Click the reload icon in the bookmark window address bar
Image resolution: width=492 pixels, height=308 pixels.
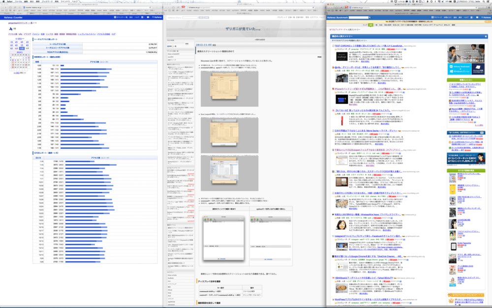click(x=476, y=7)
